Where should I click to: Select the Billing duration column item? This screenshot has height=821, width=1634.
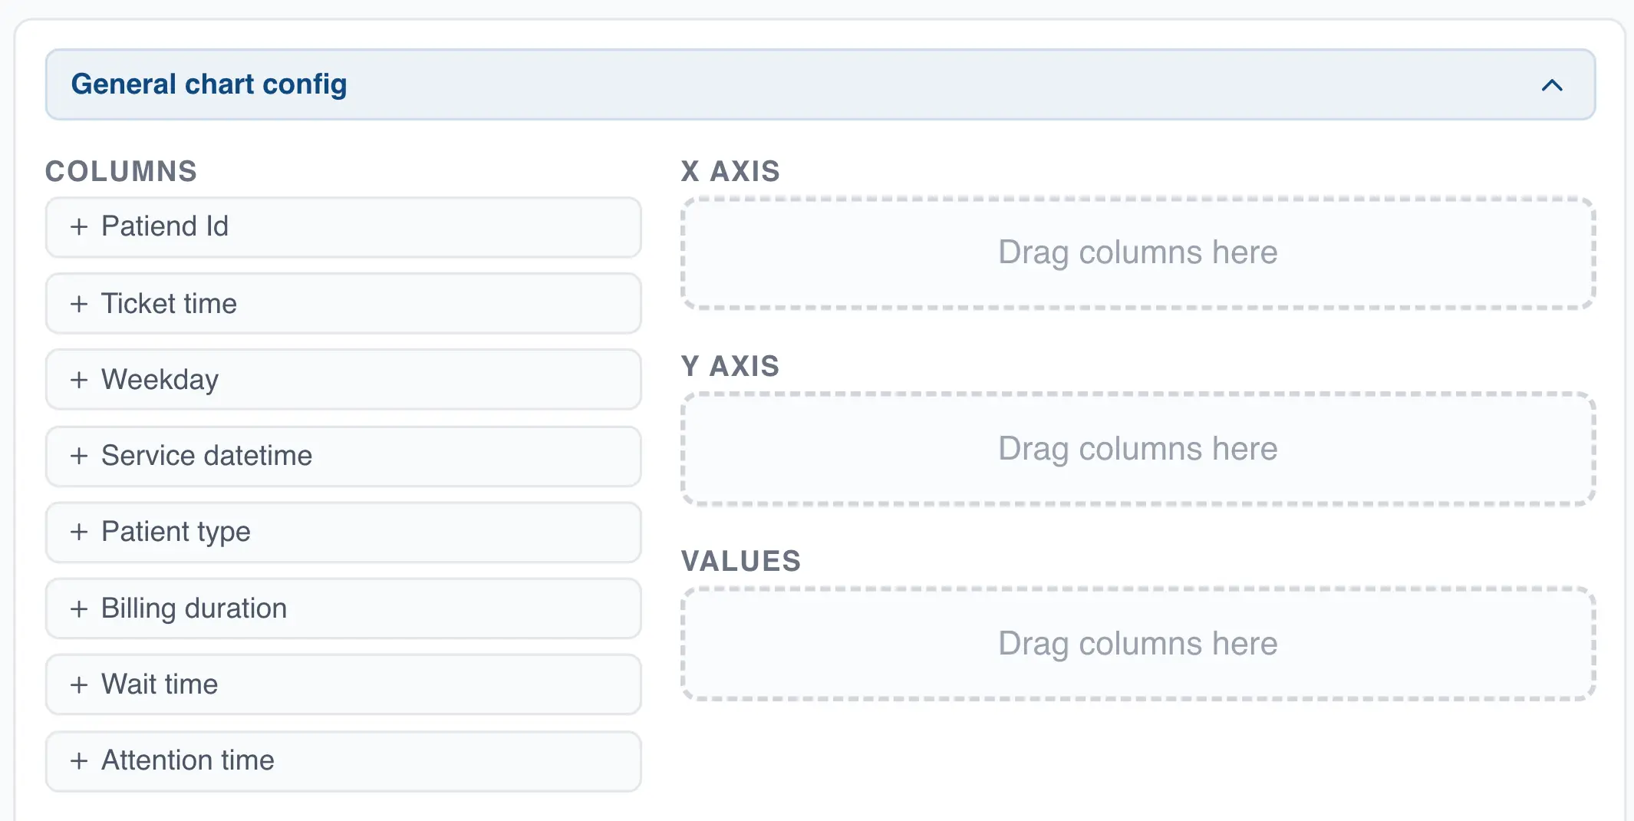343,608
